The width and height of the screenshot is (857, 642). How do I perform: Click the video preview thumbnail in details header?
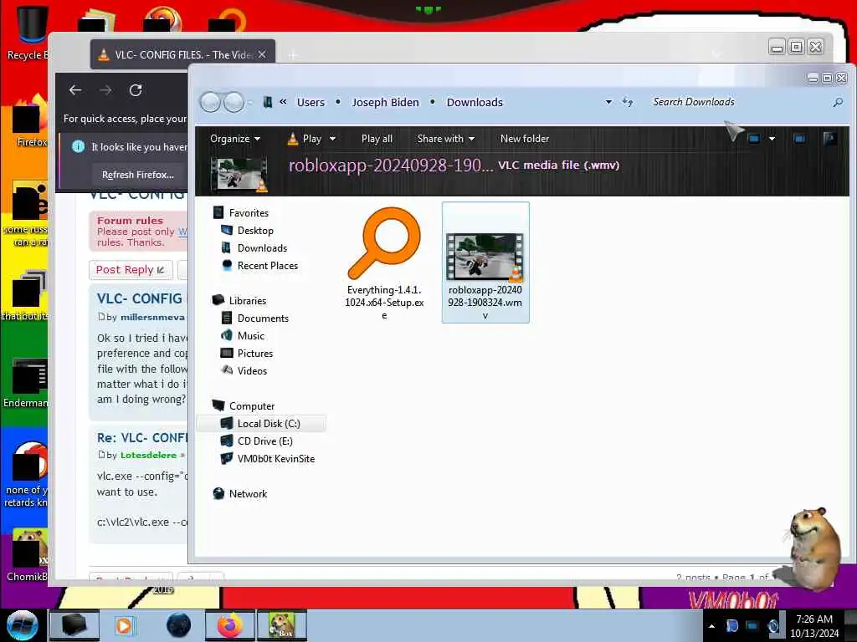point(239,175)
